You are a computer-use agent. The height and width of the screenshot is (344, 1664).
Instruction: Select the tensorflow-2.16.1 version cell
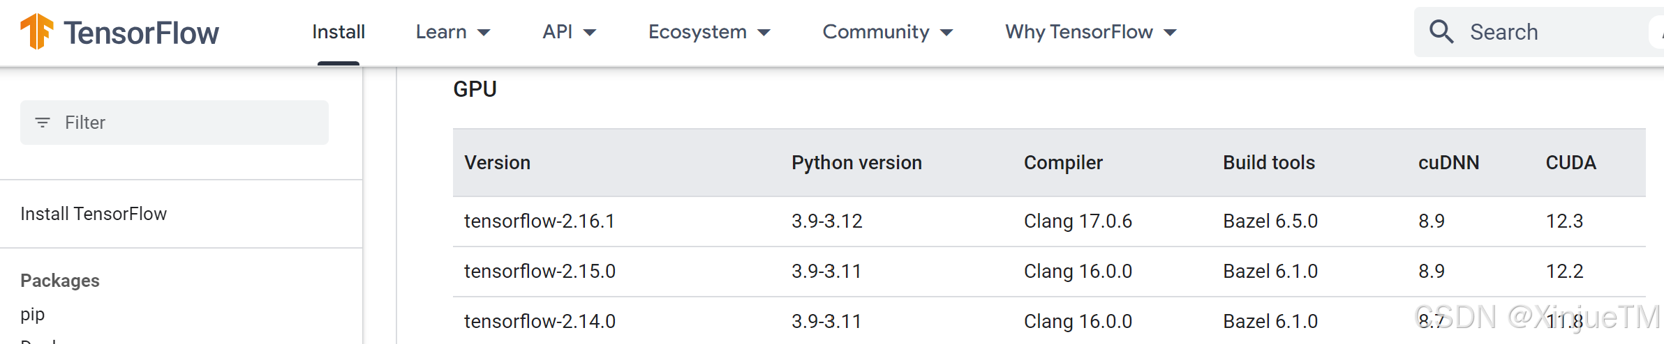pyautogui.click(x=540, y=221)
